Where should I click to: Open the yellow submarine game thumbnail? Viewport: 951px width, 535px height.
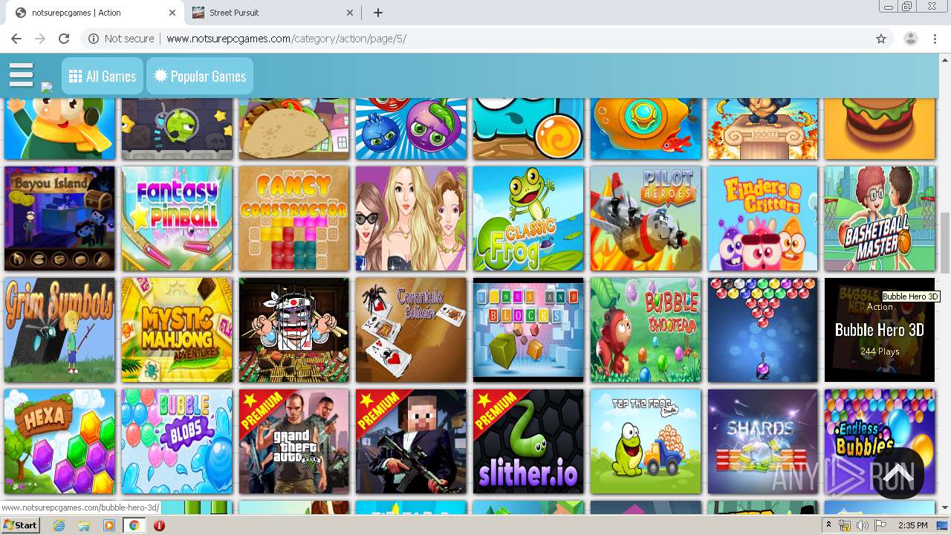(x=646, y=129)
